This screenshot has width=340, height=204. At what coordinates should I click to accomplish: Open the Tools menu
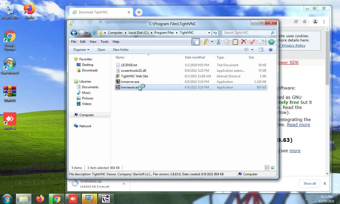(x=104, y=42)
